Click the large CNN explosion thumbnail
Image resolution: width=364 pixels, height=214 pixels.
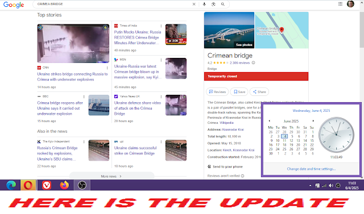click(73, 44)
